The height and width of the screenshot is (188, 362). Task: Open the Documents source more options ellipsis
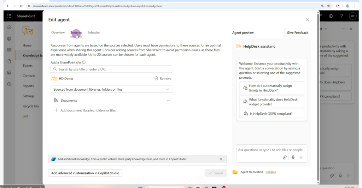169,100
